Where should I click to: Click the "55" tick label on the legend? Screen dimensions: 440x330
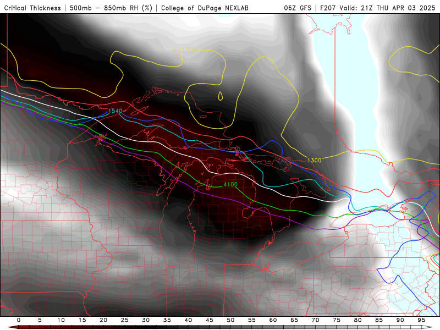[252, 320]
